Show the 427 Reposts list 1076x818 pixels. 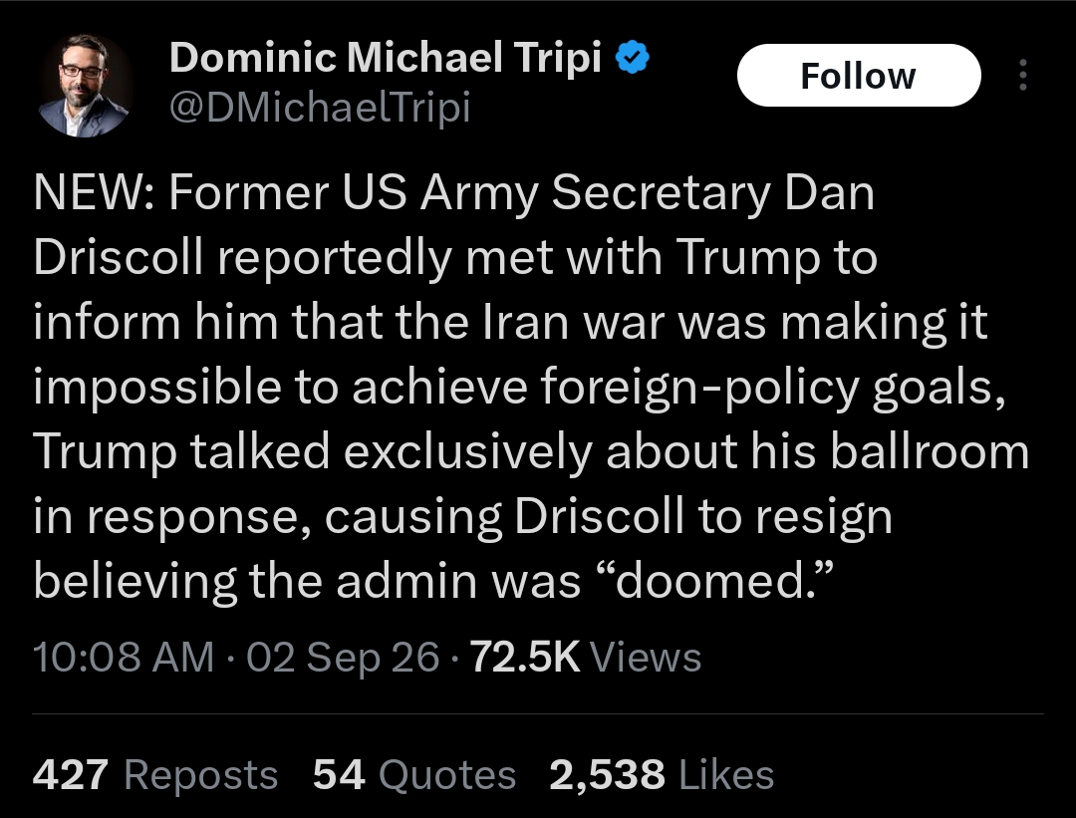155,775
